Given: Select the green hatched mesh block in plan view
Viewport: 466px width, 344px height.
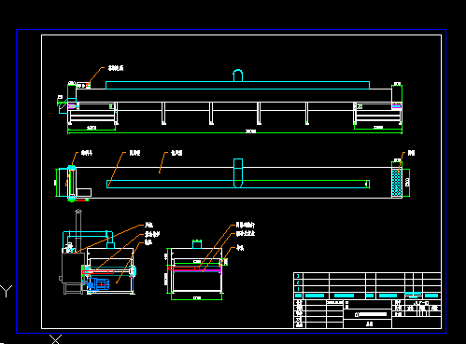Looking at the screenshot, I should [x=397, y=183].
